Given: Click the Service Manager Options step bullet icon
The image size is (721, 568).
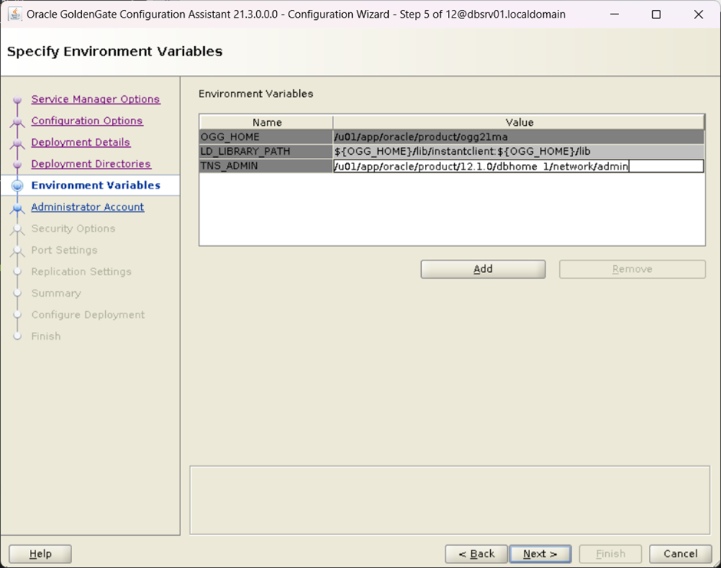Looking at the screenshot, I should [18, 99].
